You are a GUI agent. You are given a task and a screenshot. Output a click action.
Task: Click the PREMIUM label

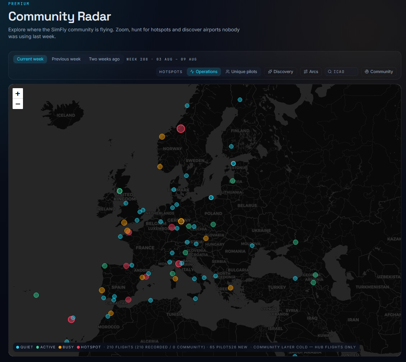point(19,4)
